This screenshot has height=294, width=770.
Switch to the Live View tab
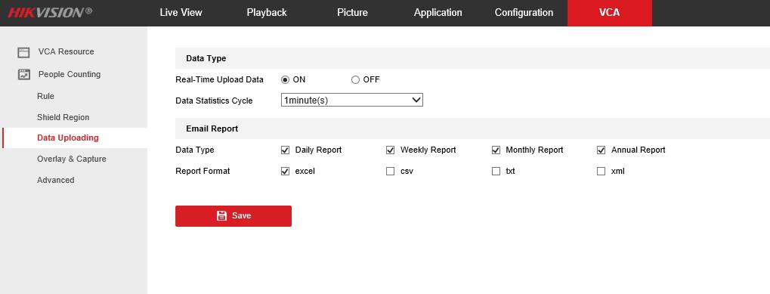pyautogui.click(x=181, y=13)
